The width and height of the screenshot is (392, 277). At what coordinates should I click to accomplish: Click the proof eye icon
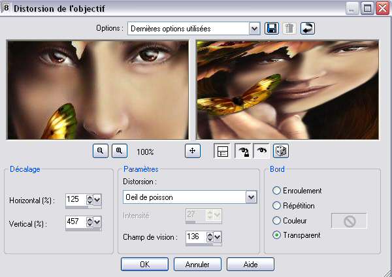[x=261, y=151]
